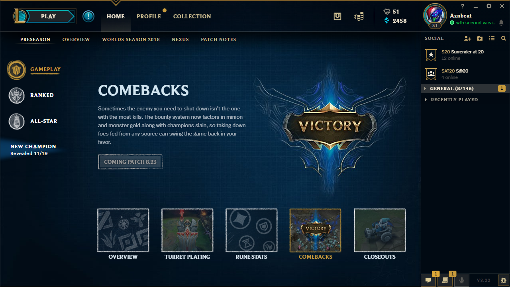Screen dimensions: 510x287
Task: Switch to the Patch Notes tab
Action: [x=218, y=39]
